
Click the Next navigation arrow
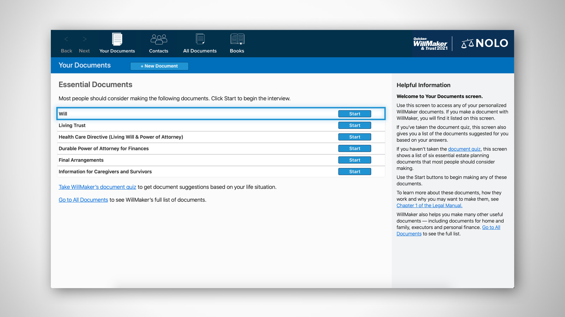click(84, 39)
